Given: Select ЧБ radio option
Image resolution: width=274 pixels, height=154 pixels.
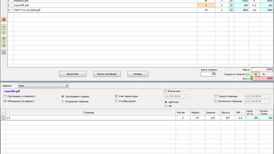Looking at the screenshot, I should pos(166,106).
